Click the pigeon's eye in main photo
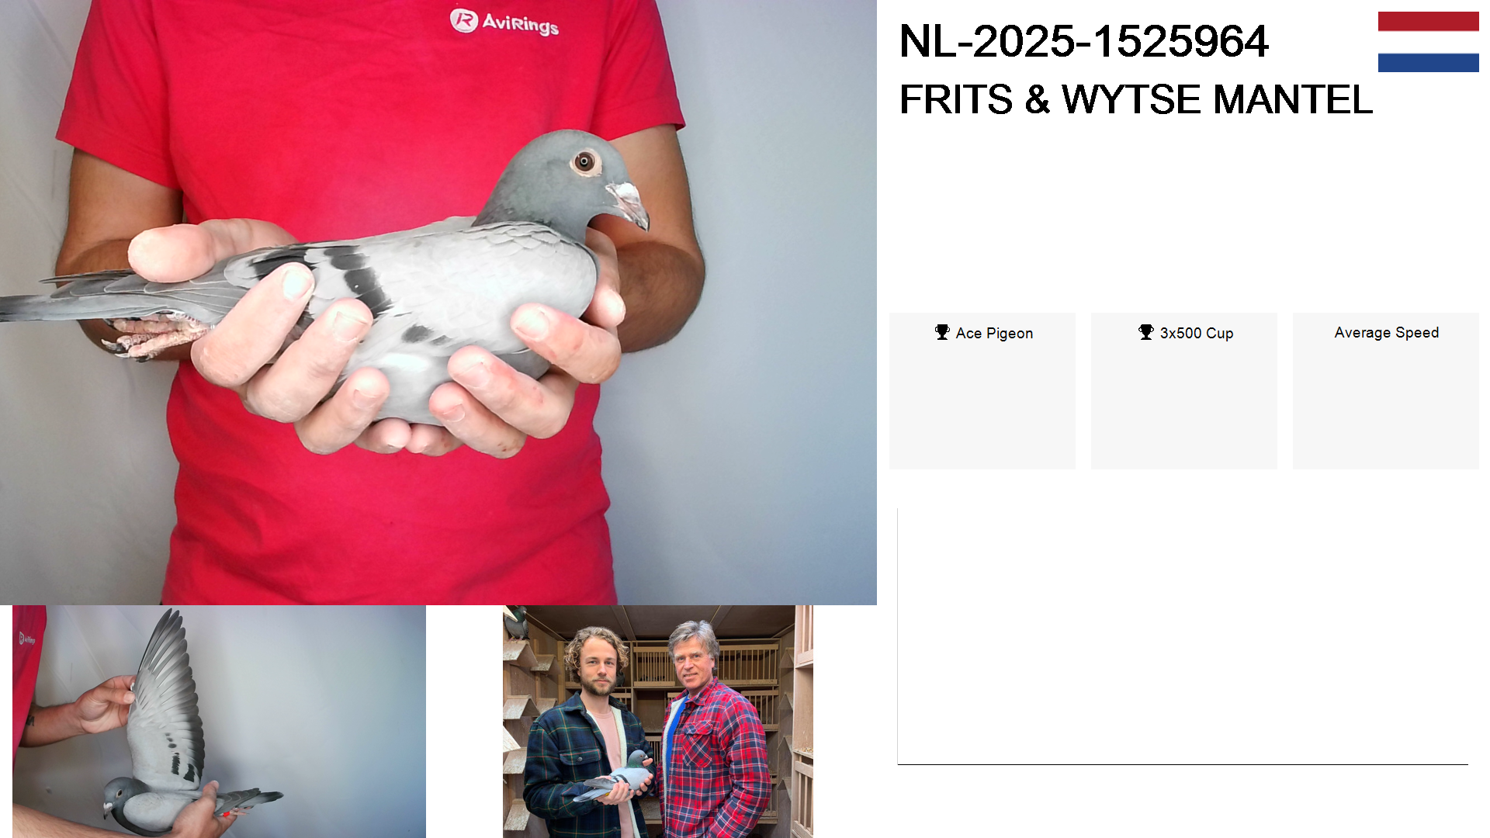 click(584, 161)
